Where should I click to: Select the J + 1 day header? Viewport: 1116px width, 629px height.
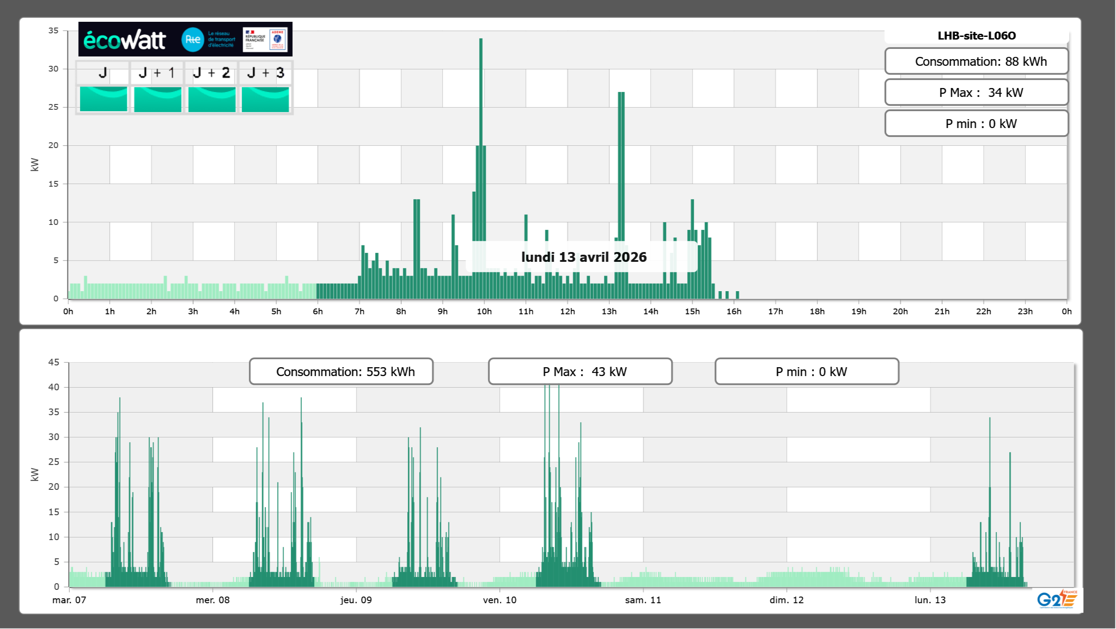point(157,73)
